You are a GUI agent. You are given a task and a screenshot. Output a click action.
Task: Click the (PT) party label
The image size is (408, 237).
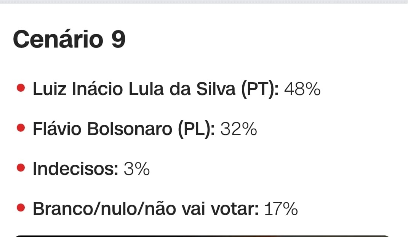pyautogui.click(x=260, y=89)
